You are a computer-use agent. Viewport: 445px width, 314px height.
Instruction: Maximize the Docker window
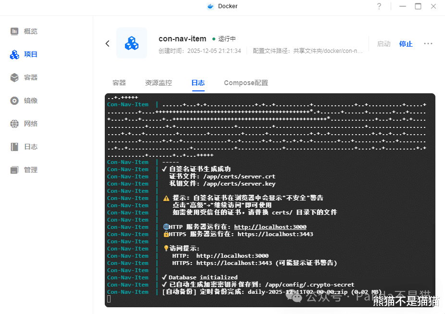point(418,6)
